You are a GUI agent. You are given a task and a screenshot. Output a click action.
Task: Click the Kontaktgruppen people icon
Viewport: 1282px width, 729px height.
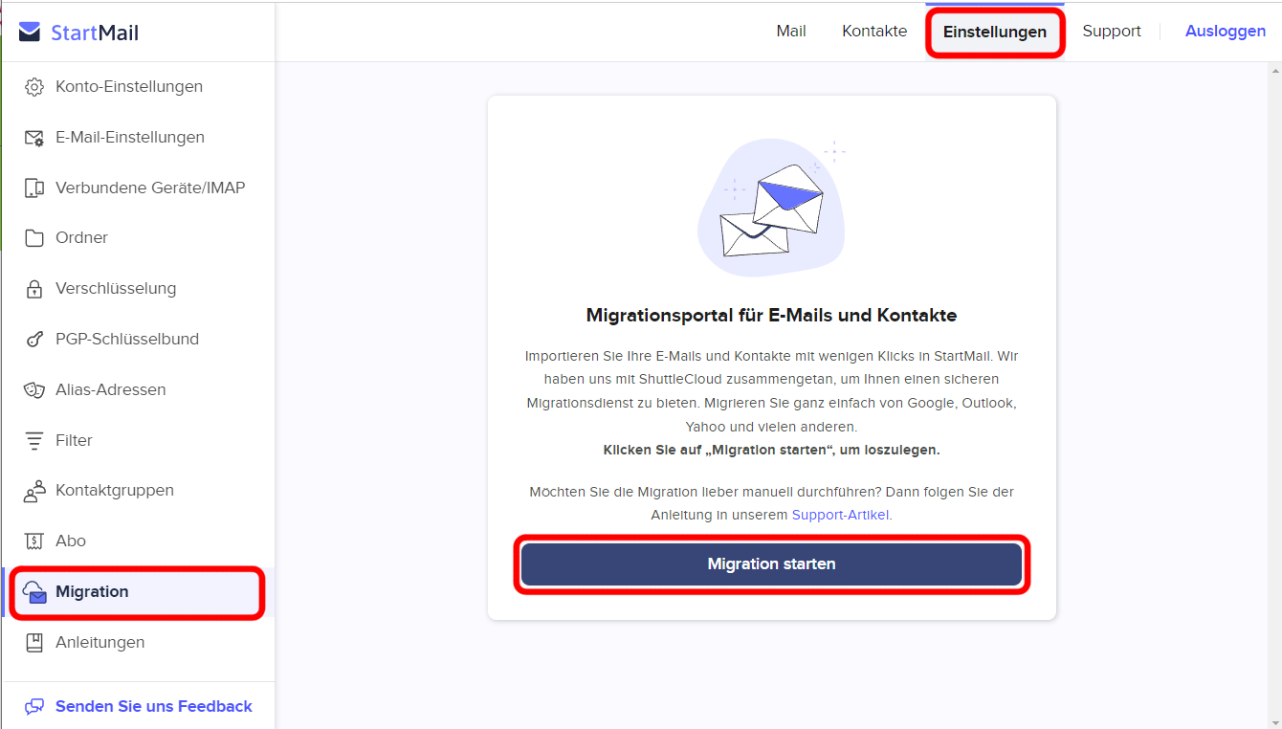[x=34, y=491]
